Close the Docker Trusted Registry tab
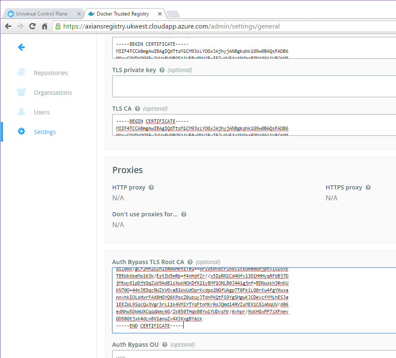This screenshot has width=396, height=358. [x=159, y=14]
